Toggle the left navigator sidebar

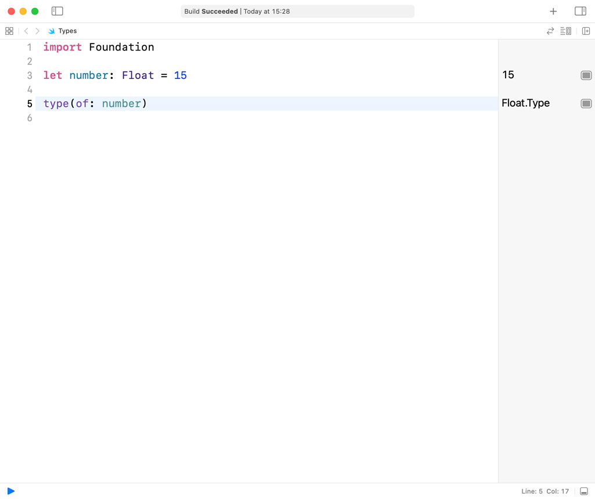57,10
